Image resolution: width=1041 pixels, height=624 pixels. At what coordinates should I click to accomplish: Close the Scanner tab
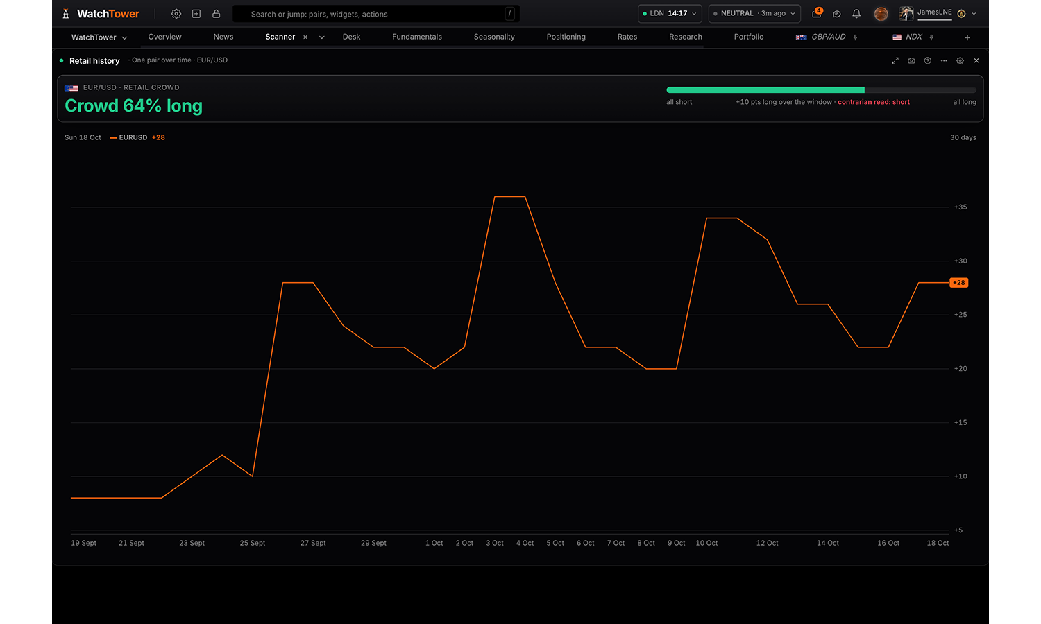pyautogui.click(x=305, y=37)
